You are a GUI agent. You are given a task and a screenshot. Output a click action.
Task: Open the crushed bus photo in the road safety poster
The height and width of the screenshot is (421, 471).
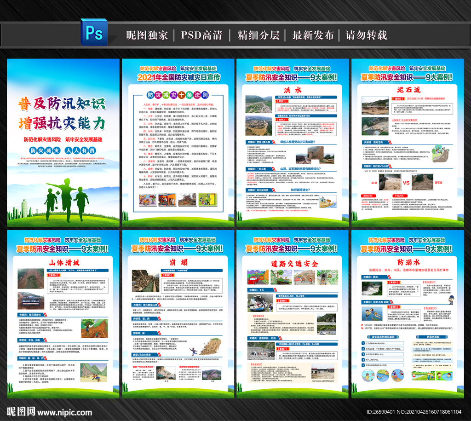[x=260, y=303]
